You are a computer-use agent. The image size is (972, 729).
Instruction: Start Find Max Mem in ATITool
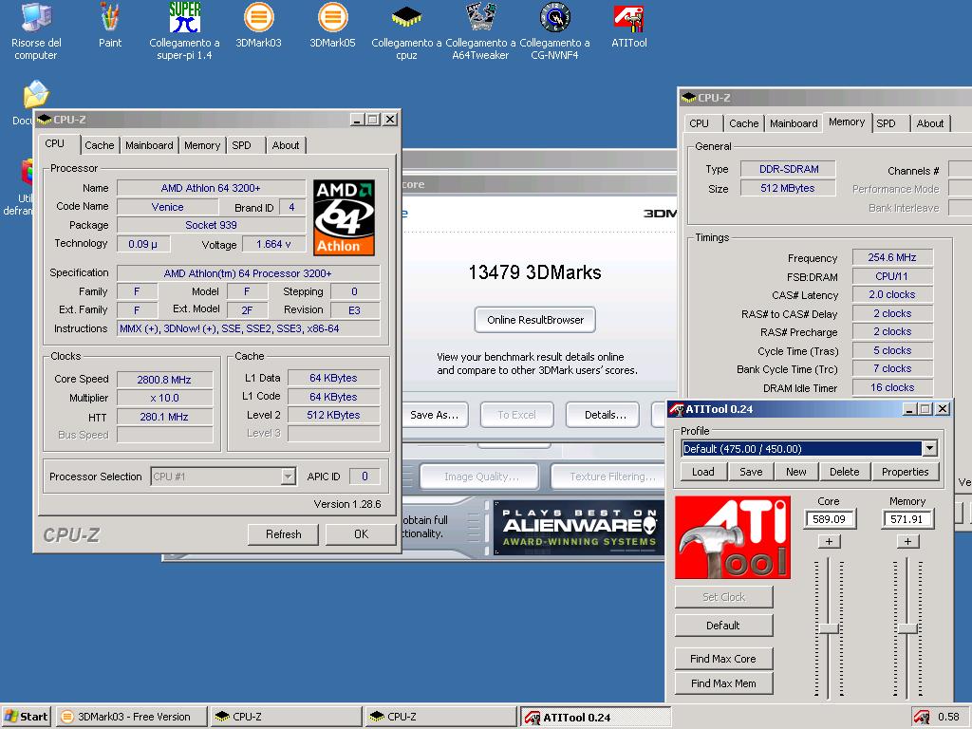[723, 683]
